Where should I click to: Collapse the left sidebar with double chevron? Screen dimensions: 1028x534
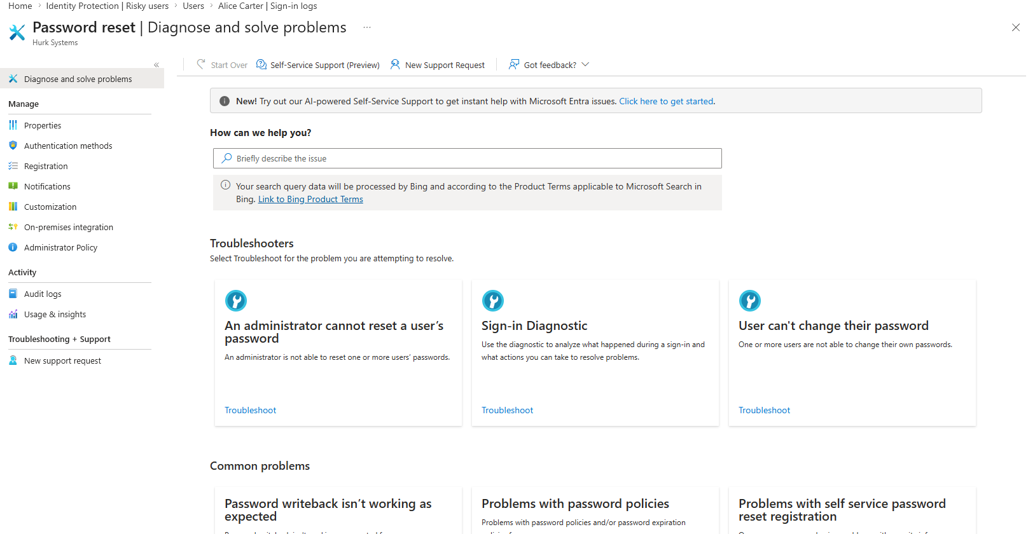156,65
